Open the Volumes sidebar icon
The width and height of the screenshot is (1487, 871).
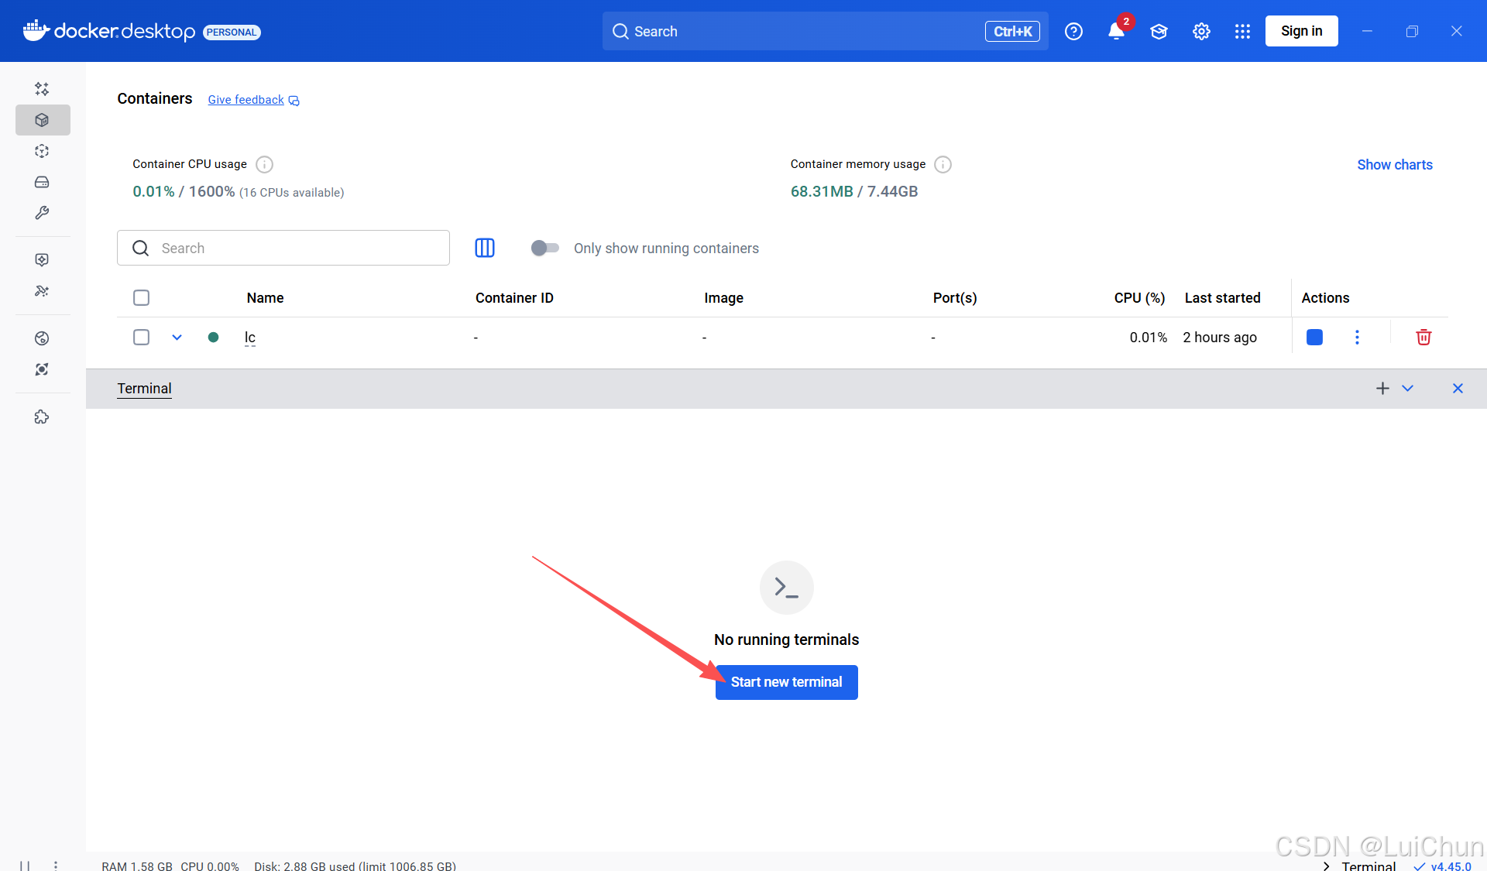(42, 182)
